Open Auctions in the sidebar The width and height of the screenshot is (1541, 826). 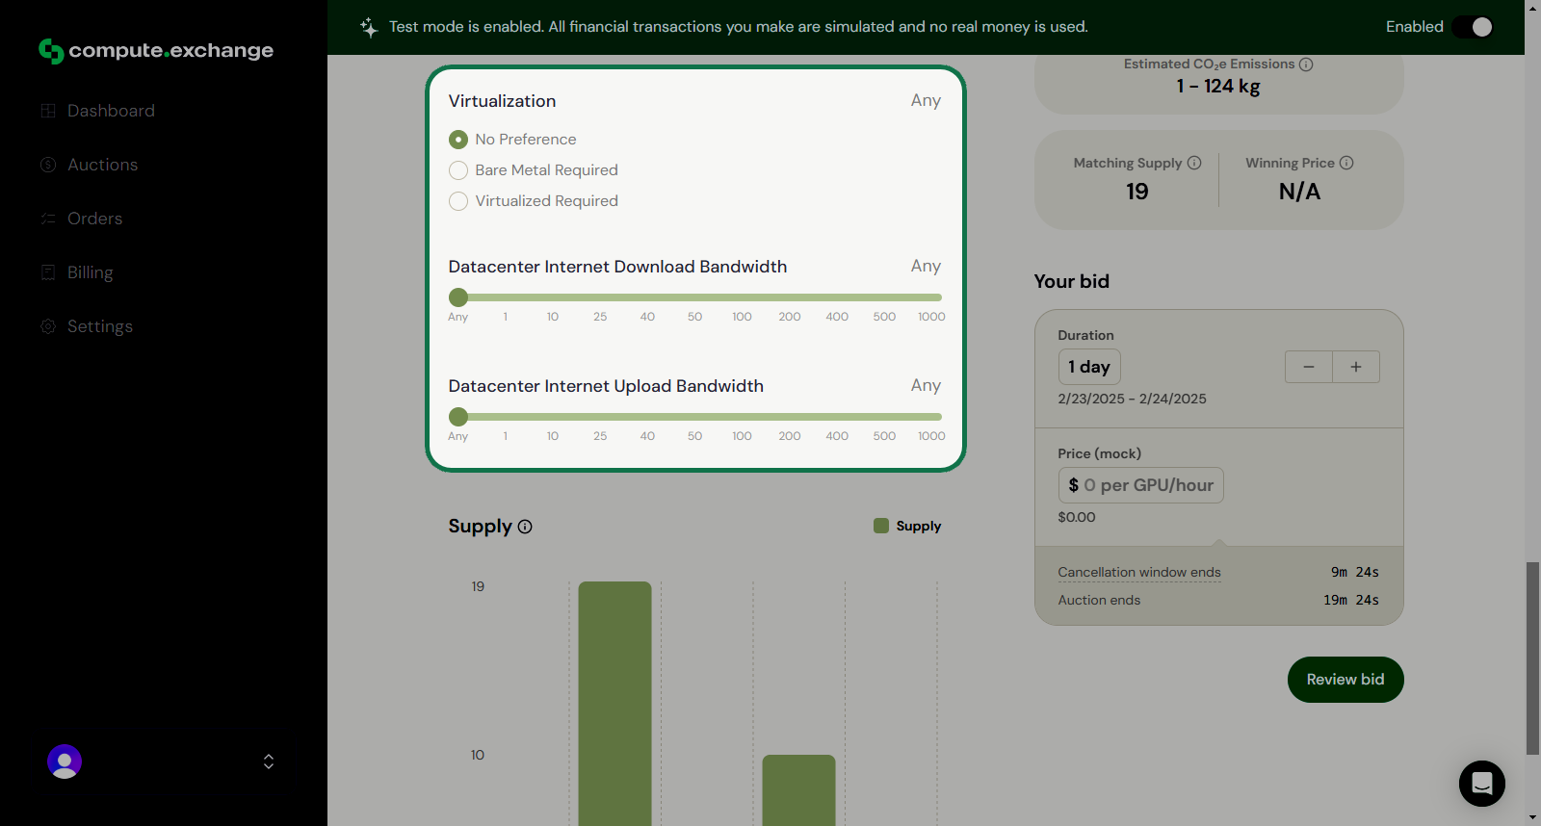(x=102, y=165)
